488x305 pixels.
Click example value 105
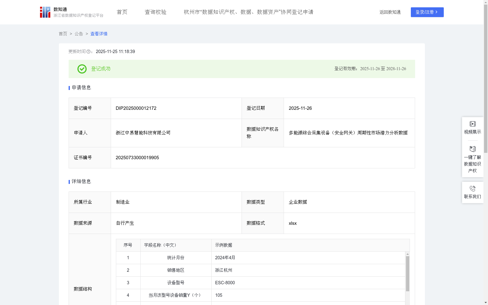(219, 295)
